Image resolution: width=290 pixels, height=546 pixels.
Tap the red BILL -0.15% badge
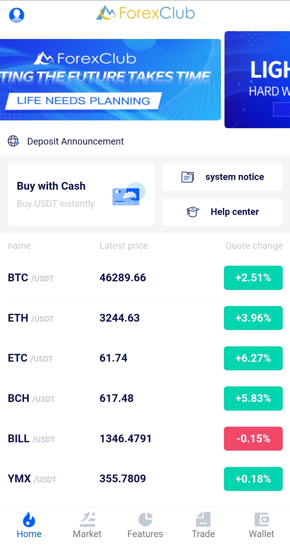(x=253, y=439)
